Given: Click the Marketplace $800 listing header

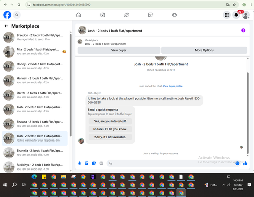Looking at the screenshot, I should pyautogui.click(x=106, y=42).
